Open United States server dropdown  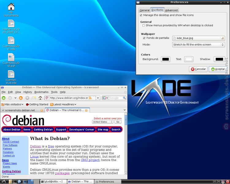point(103,122)
